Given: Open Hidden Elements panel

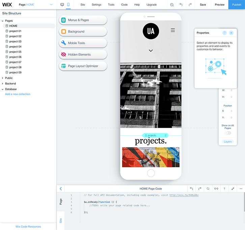Looking at the screenshot, I should (83, 54).
